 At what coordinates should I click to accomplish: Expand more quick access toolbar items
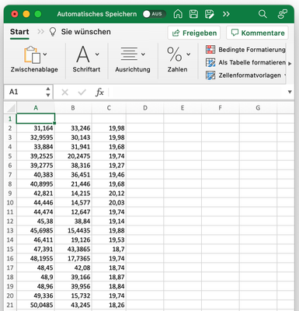226,14
